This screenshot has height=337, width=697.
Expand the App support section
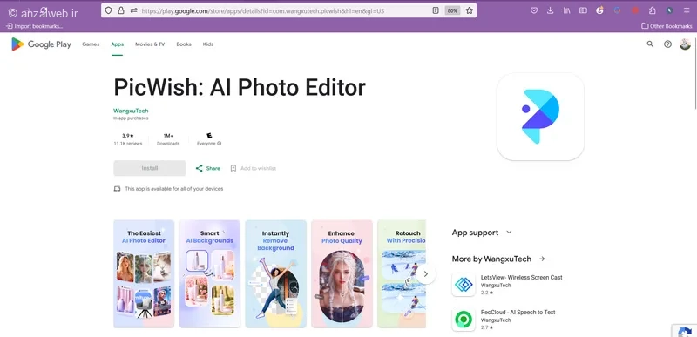tap(482, 233)
